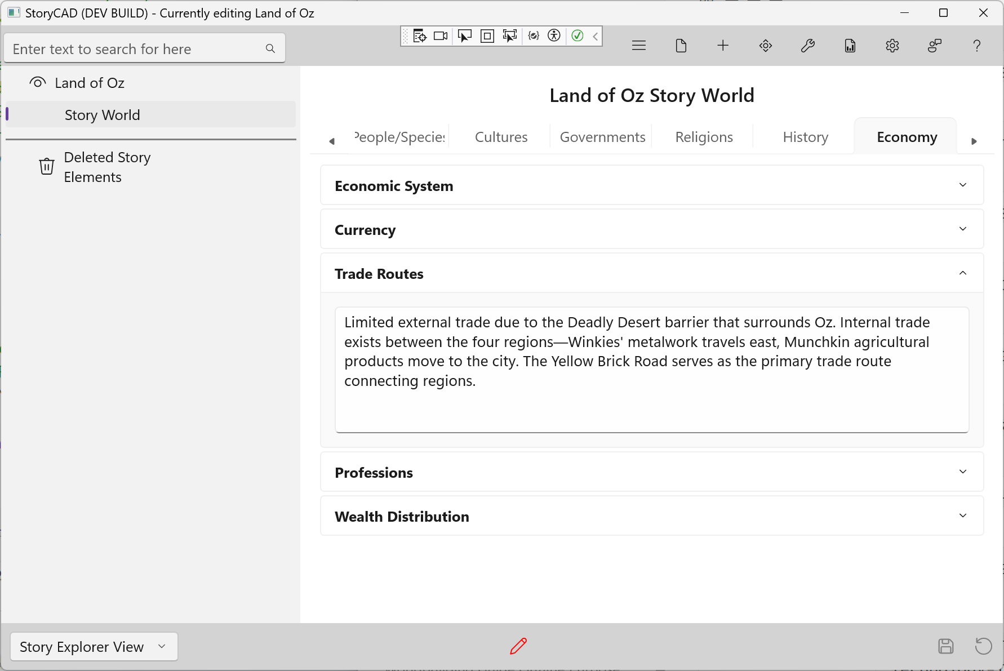Open the wrench tools icon
Image resolution: width=1004 pixels, height=671 pixels.
pyautogui.click(x=807, y=46)
